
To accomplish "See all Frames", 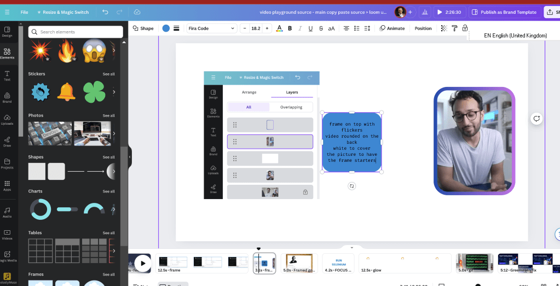I will click(108, 275).
